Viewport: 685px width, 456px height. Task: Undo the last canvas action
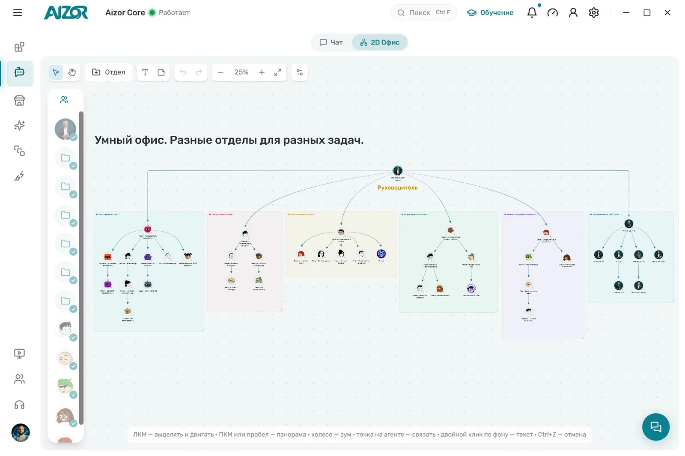tap(183, 72)
